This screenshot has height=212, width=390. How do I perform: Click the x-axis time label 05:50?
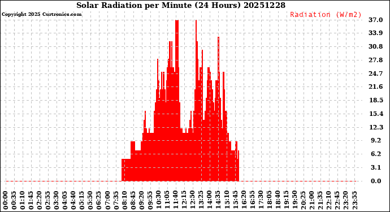pyautogui.click(x=91, y=201)
